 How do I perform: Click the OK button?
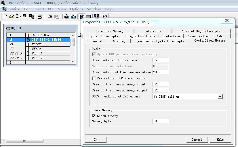pyautogui.click(x=96, y=140)
